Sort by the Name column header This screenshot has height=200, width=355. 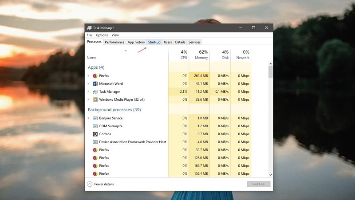click(127, 55)
